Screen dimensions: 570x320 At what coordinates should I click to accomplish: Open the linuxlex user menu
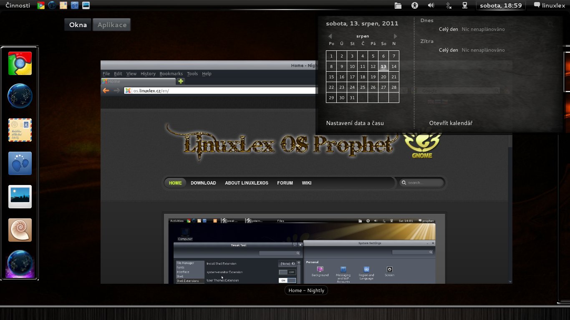(550, 5)
